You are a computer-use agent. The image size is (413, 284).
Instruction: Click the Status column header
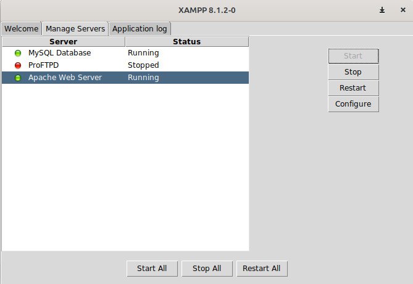coord(186,42)
